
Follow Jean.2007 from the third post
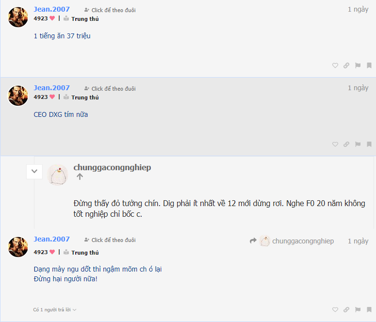(110, 240)
